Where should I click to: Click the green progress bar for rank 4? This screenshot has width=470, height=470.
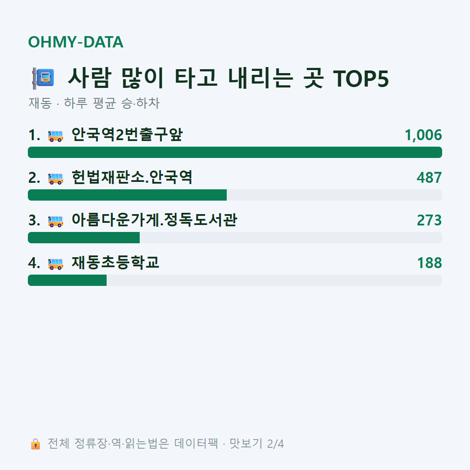click(x=67, y=280)
